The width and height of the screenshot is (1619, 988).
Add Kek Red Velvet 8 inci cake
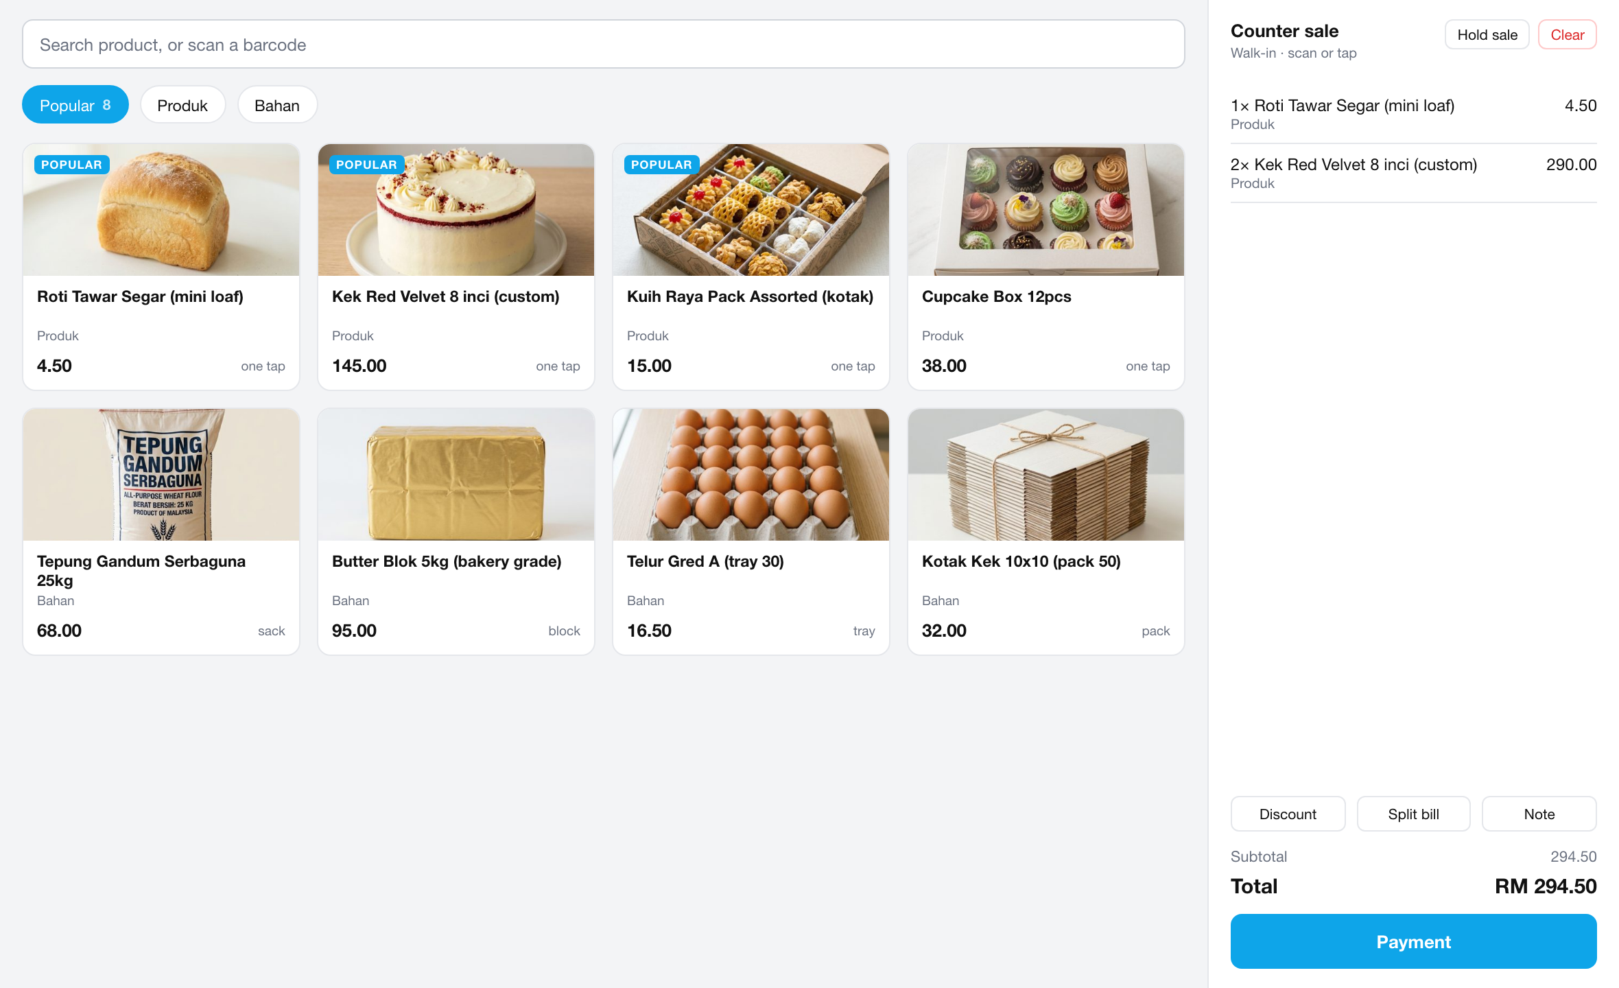pyautogui.click(x=456, y=267)
